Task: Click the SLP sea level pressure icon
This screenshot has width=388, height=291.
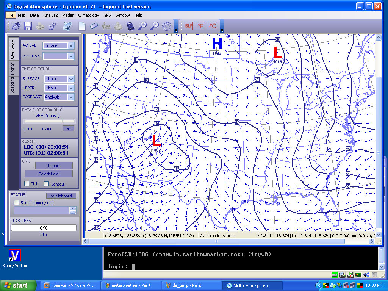Action: (189, 26)
